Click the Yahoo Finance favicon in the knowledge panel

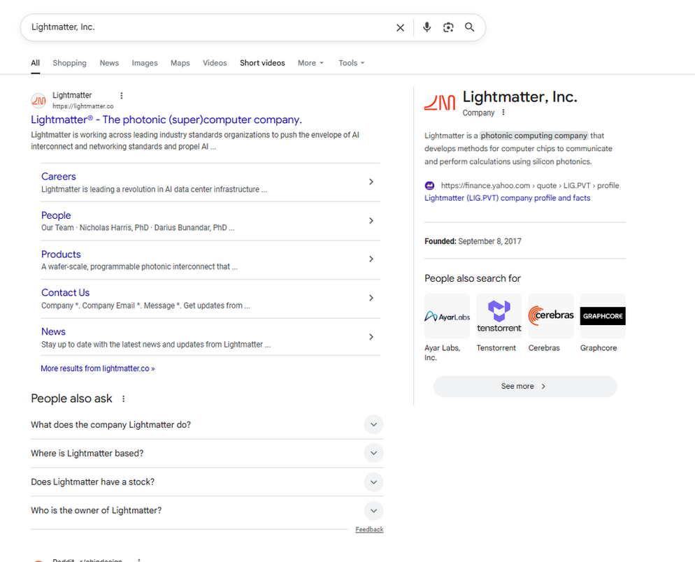429,185
